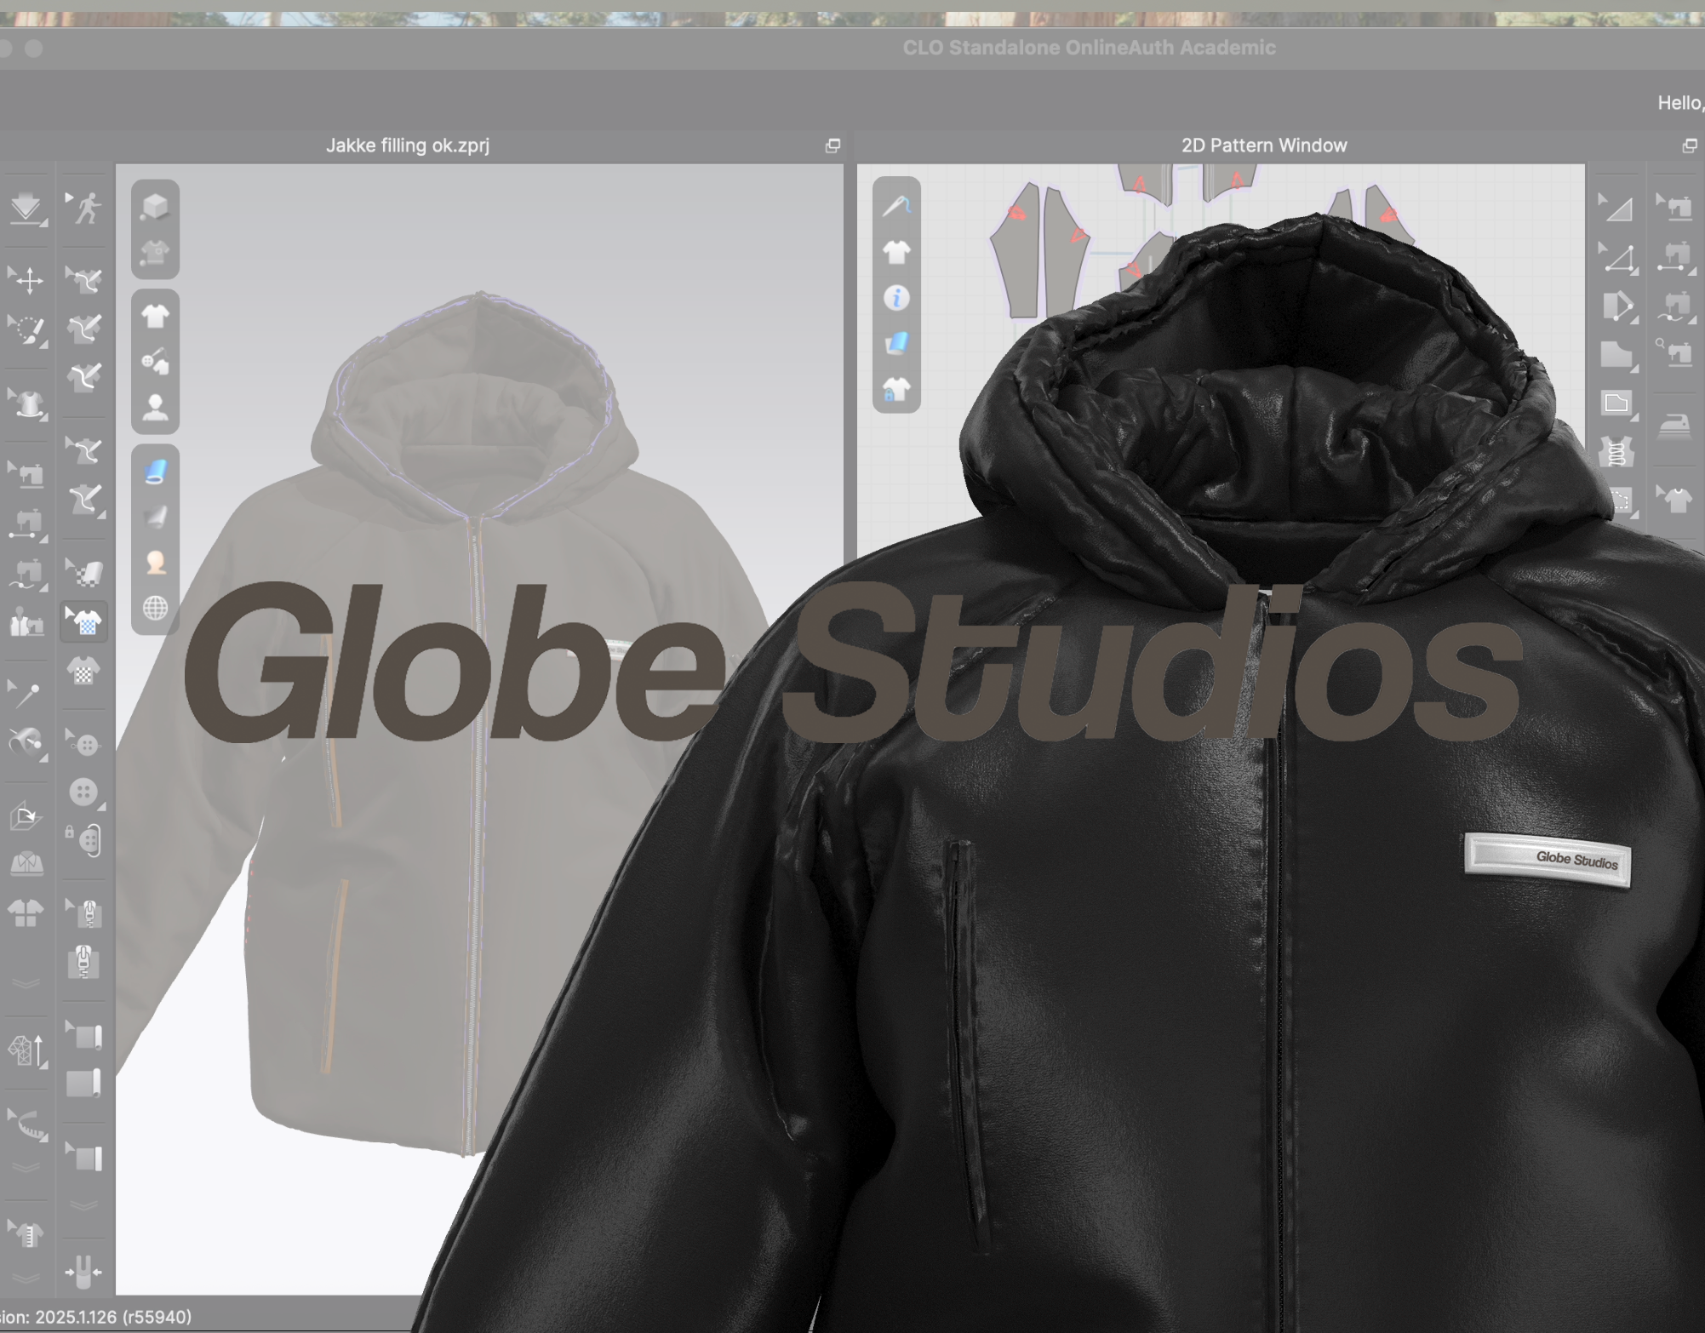This screenshot has height=1333, width=1705.
Task: Pop out the 3D window panel
Action: click(832, 146)
